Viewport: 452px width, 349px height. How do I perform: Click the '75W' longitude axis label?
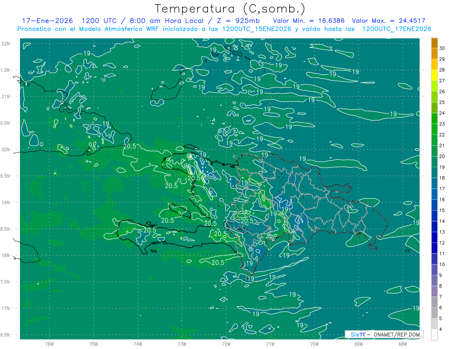click(x=94, y=344)
